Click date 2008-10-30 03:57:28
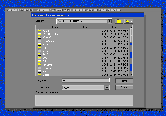166x116 pixels. click(x=115, y=51)
